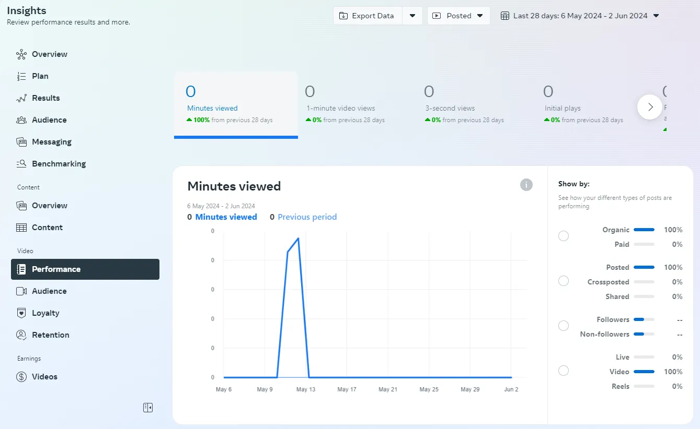700x429 pixels.
Task: Open the video Audience section icon
Action: [x=20, y=291]
